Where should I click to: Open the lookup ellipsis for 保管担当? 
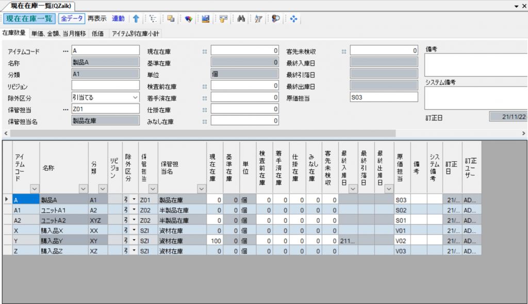pos(65,109)
